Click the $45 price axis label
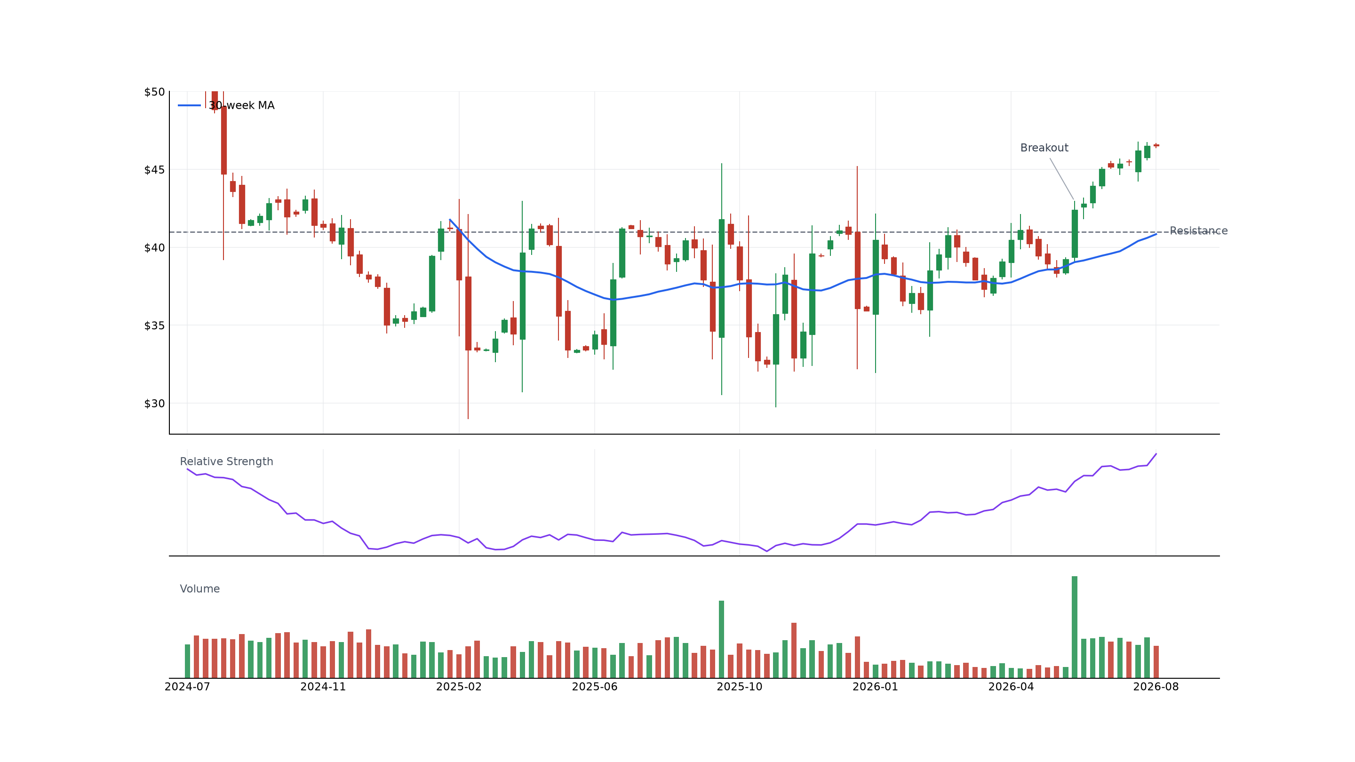Viewport: 1355px width, 762px height. 154,170
